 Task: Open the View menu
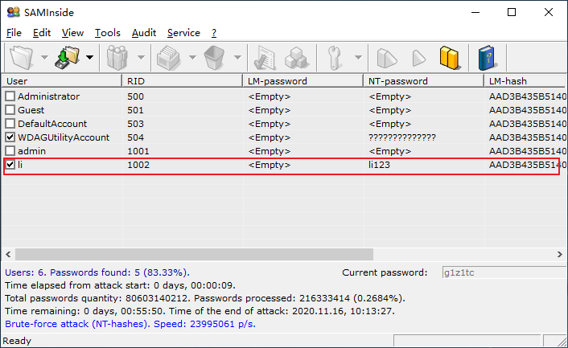72,33
